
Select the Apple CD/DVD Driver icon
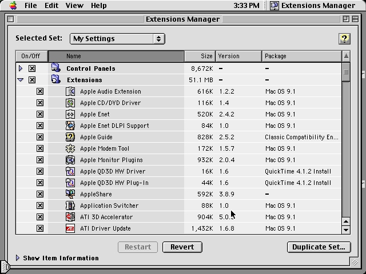coord(70,103)
